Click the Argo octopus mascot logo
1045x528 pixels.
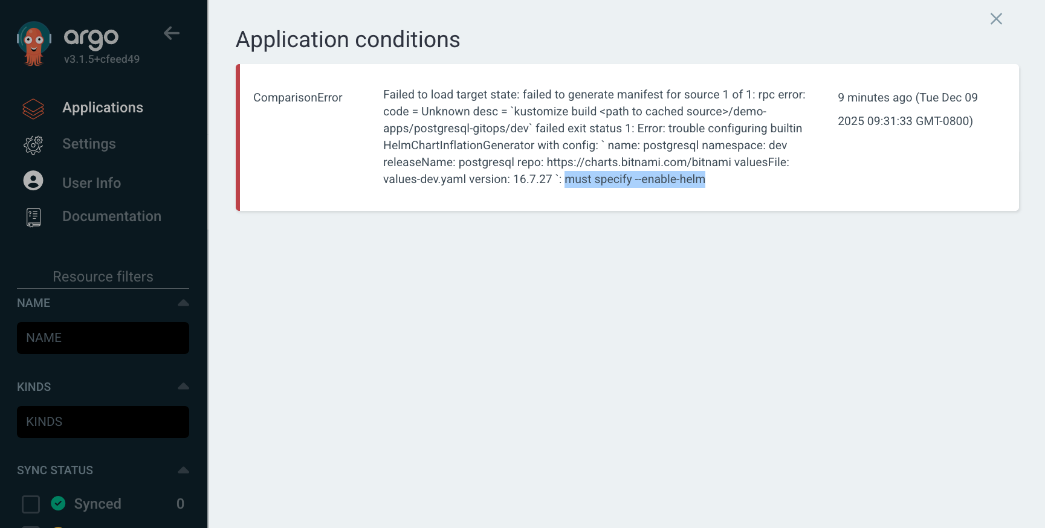click(x=34, y=43)
